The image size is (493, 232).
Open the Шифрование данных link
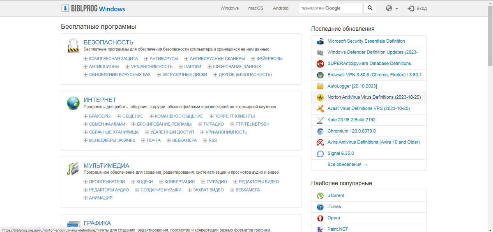point(237,67)
